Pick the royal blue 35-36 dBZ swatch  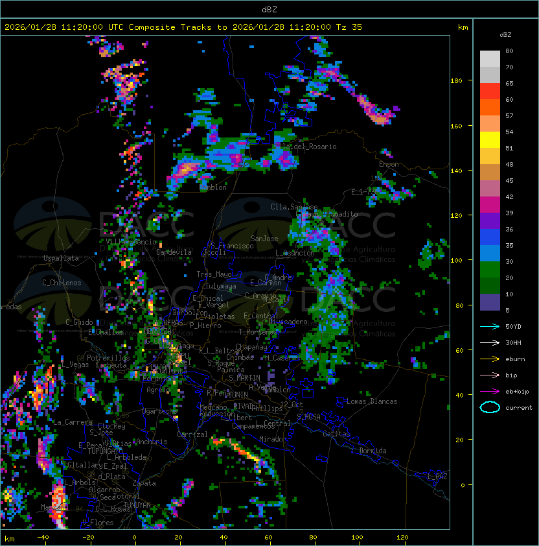490,237
